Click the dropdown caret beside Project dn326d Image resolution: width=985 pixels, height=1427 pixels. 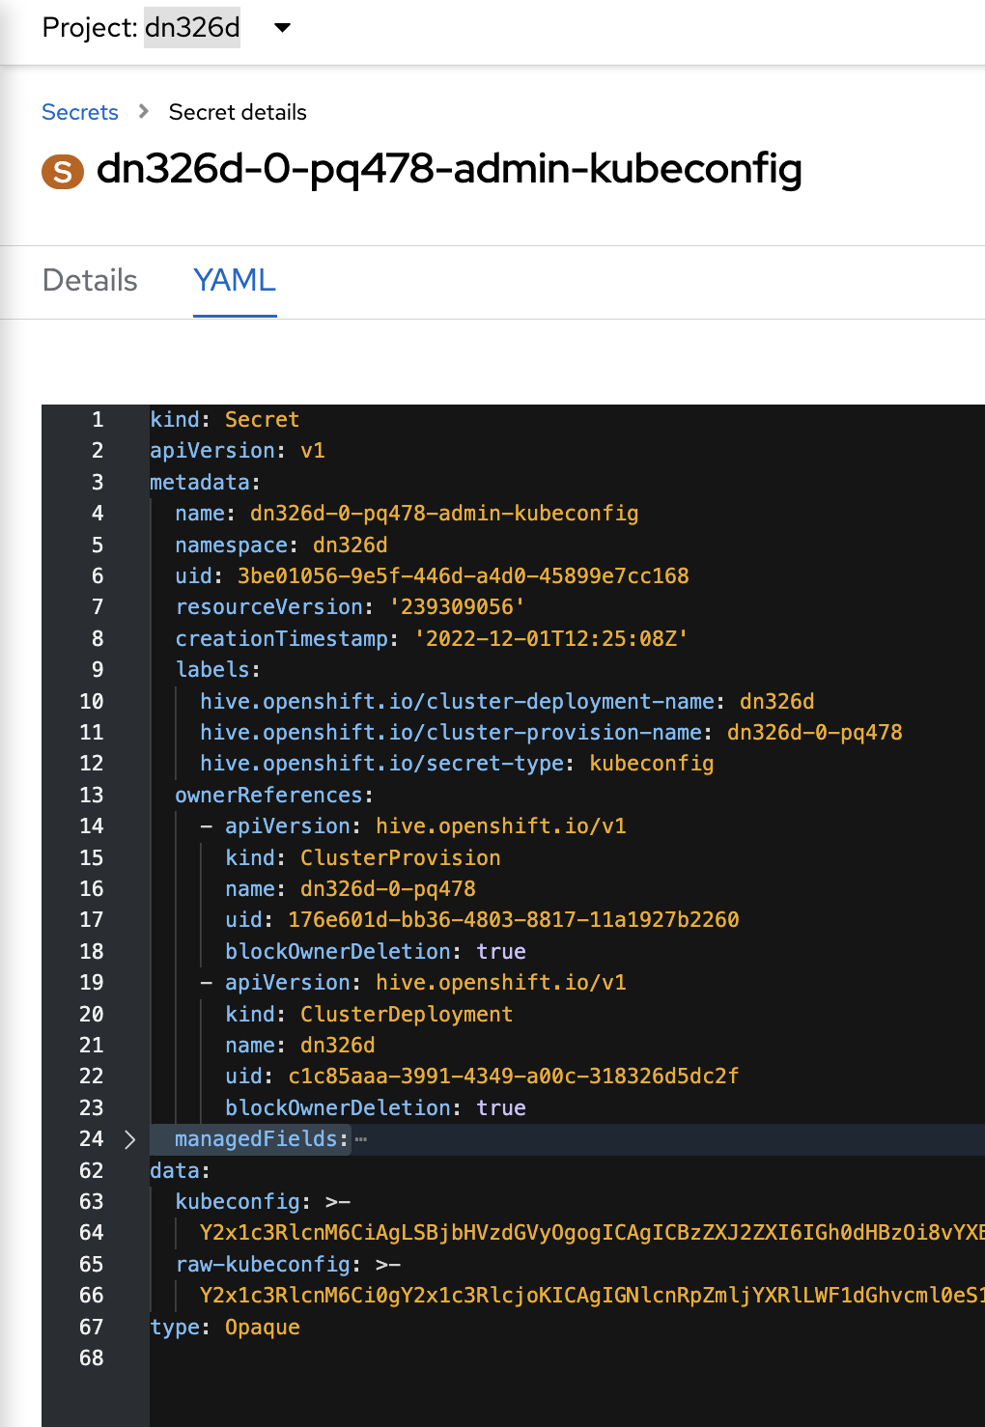[281, 29]
